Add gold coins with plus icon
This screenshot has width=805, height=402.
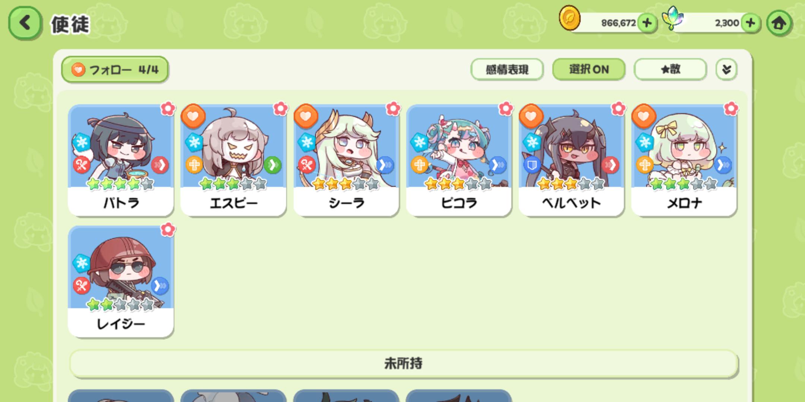[x=647, y=23]
